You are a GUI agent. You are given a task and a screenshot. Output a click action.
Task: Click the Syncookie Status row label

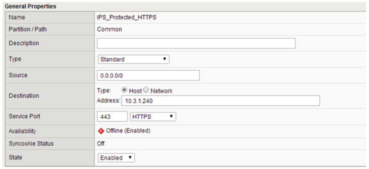tap(31, 144)
